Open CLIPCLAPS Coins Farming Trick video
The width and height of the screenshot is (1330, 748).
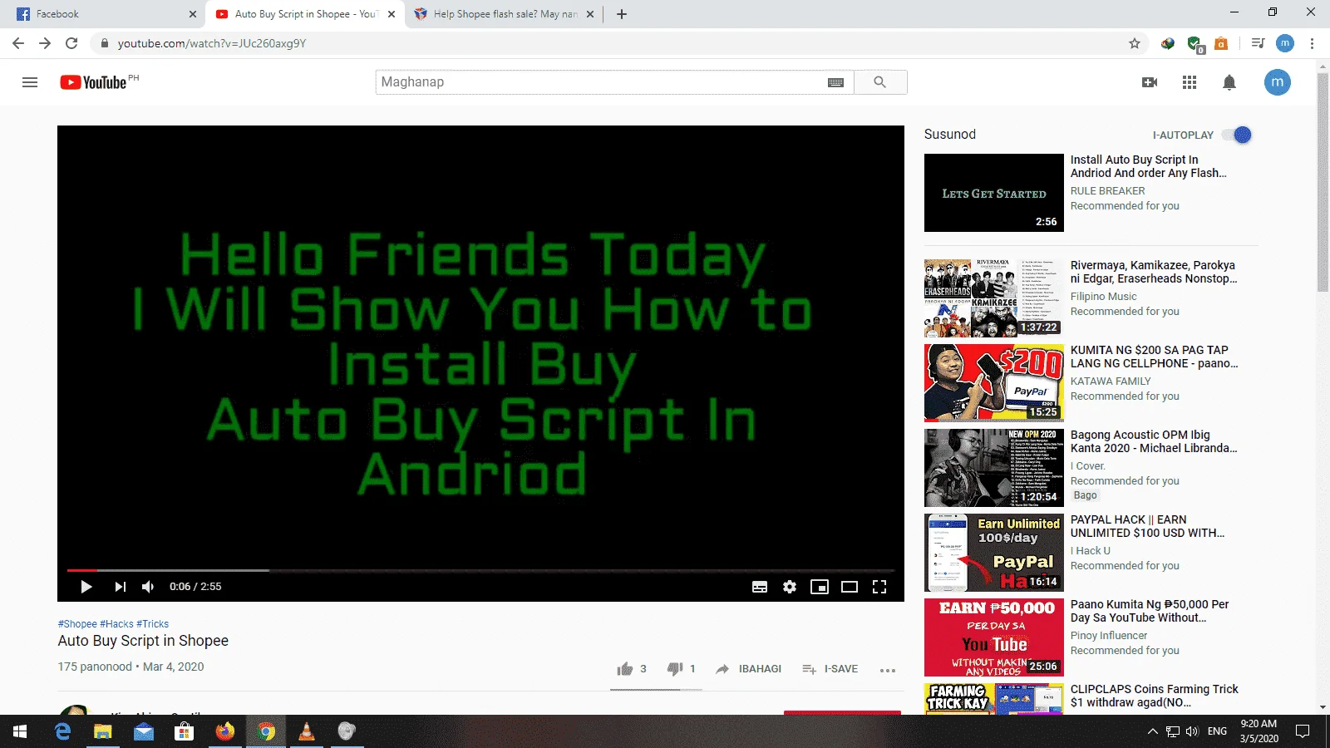[x=1154, y=696]
